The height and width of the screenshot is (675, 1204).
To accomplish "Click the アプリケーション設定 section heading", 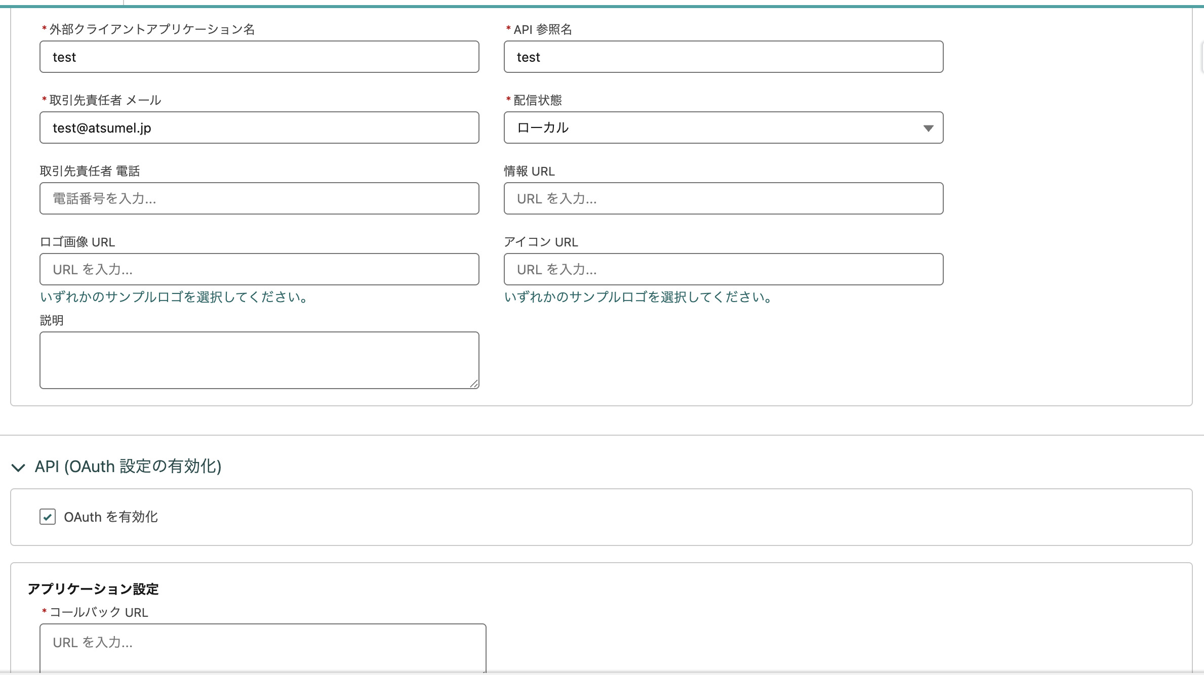I will (x=94, y=589).
